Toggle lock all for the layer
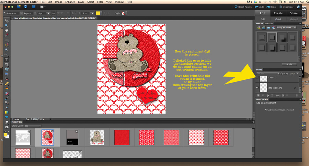Screen dimensions: 309x166 287,95
